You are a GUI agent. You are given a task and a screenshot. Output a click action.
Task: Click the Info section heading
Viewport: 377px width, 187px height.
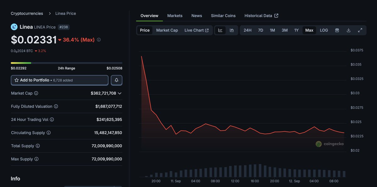15,179
